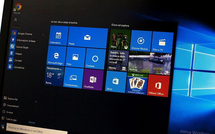215x134 pixels.
Task: Open Google Chrome desktop shortcut
Action: point(18,9)
